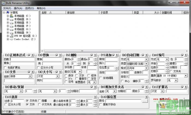Reset the (10)编号 section with R button
The height and width of the screenshot is (115, 191).
(x=186, y=55)
